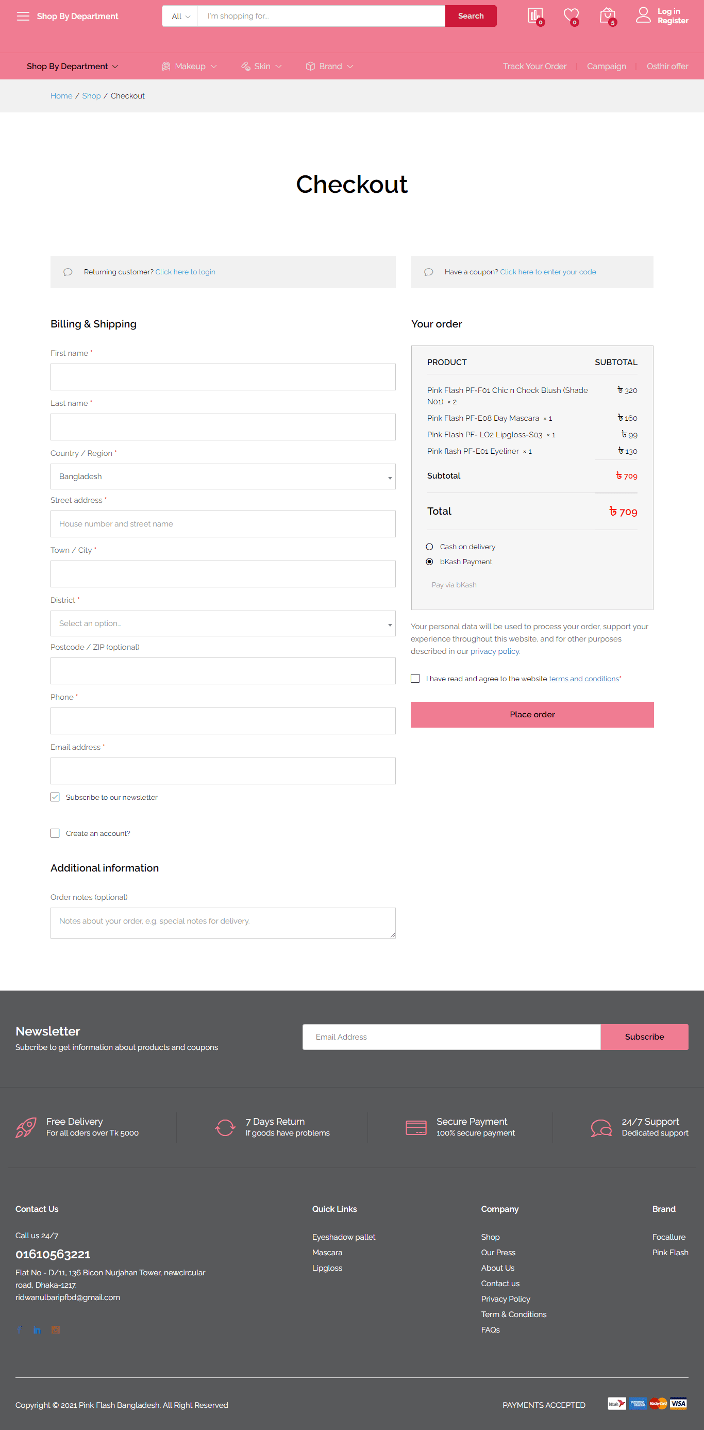Open the Facebook social icon in footer
The height and width of the screenshot is (1430, 704).
pyautogui.click(x=20, y=1329)
